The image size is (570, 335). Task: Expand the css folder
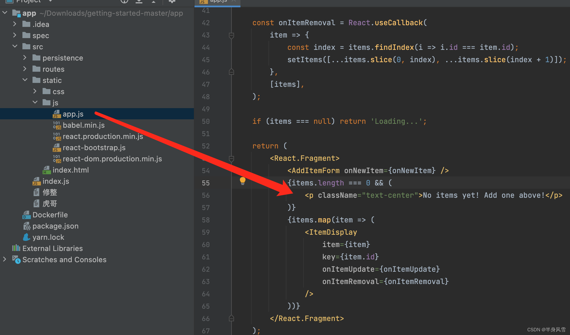coord(35,91)
